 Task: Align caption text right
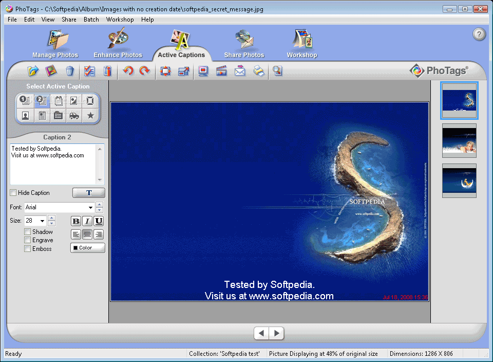99,234
